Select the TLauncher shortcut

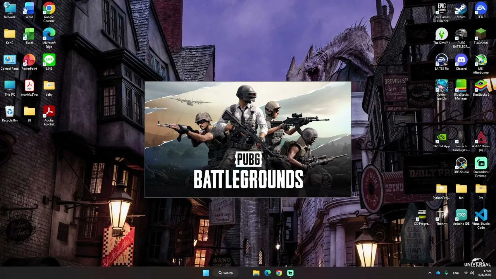(x=481, y=37)
